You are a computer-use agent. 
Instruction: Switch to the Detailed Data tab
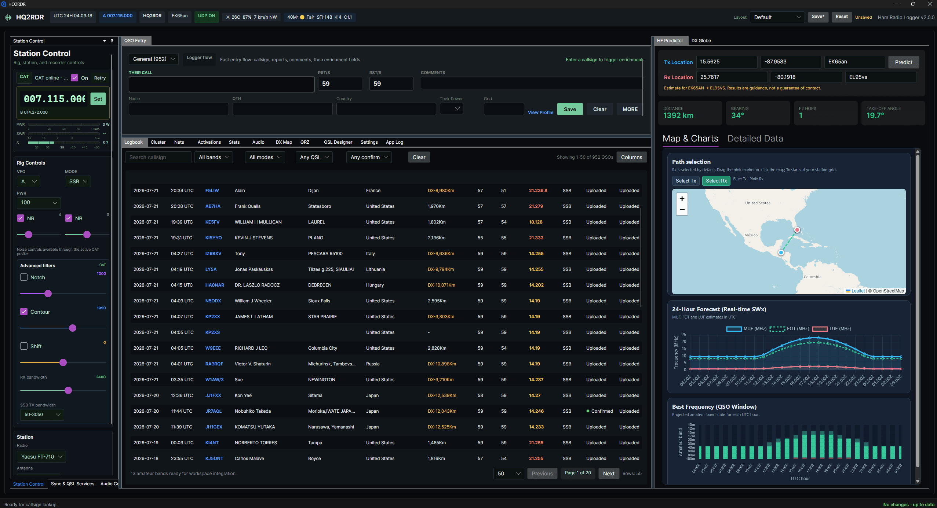coord(755,139)
